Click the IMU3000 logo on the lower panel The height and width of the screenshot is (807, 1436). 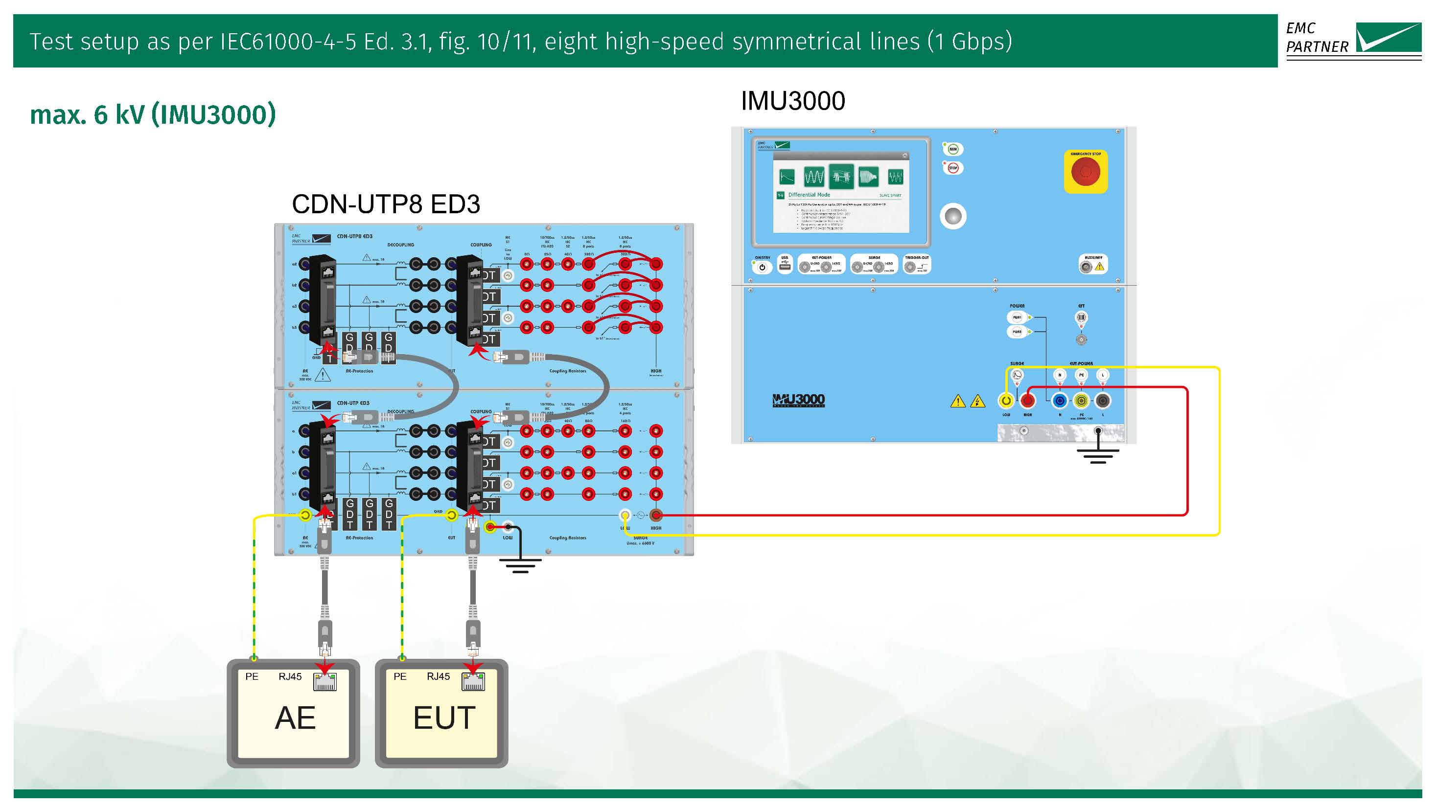pyautogui.click(x=798, y=400)
